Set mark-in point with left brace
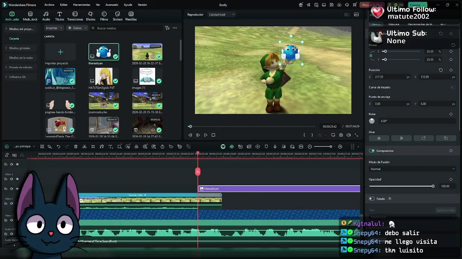 pos(304,135)
